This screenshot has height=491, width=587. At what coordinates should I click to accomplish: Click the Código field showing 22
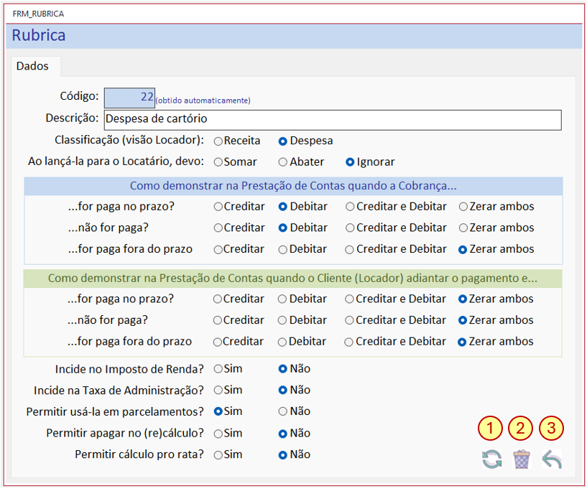[x=129, y=97]
